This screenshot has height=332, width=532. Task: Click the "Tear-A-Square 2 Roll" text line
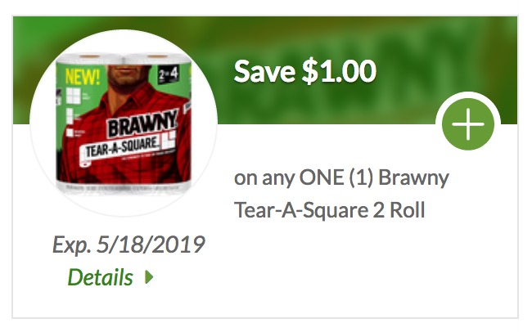click(x=331, y=209)
